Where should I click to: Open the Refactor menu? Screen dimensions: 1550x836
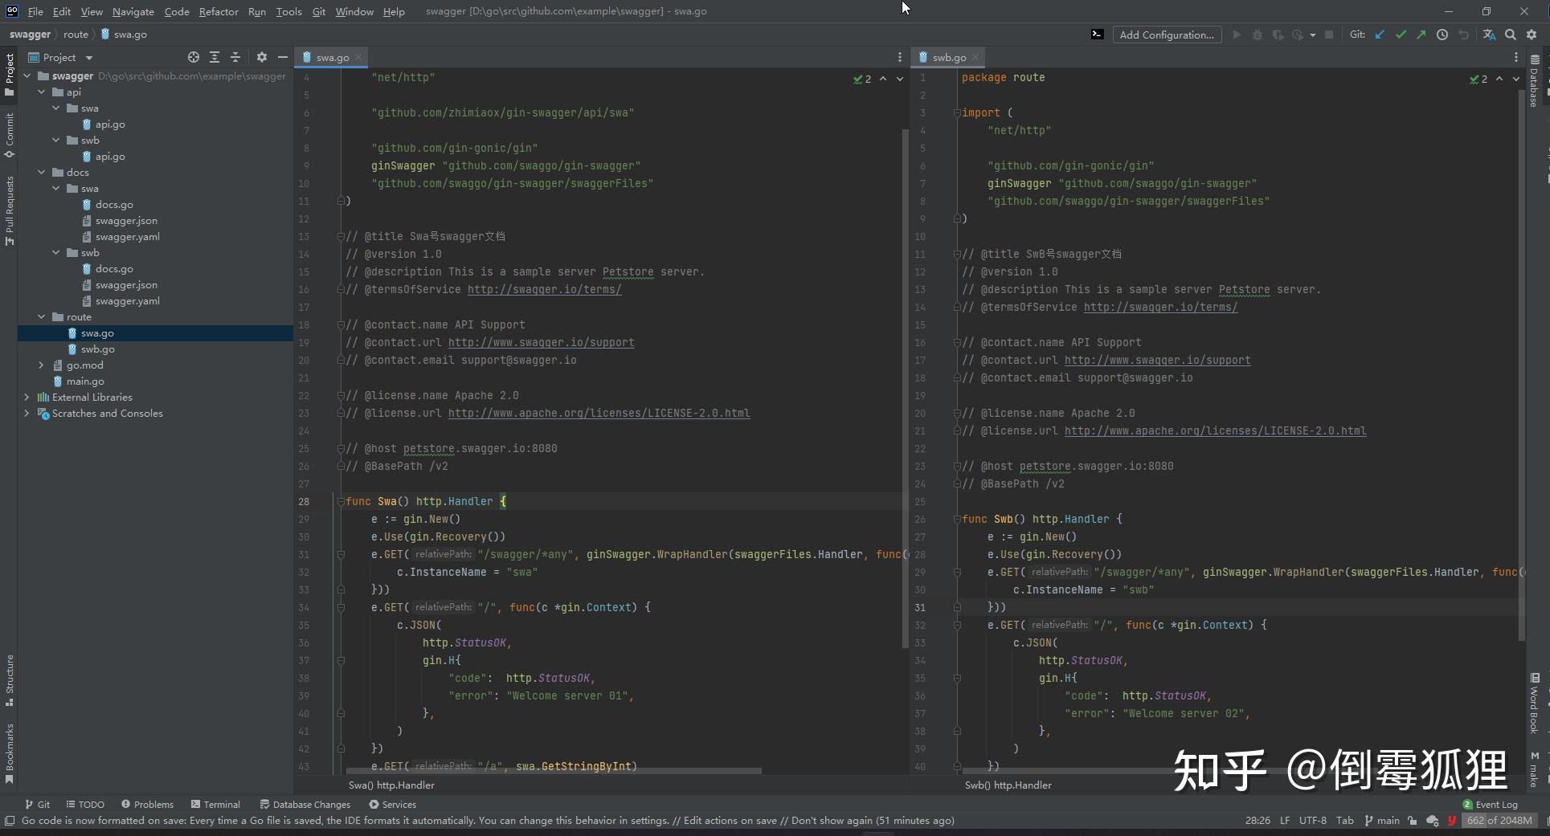(x=219, y=11)
